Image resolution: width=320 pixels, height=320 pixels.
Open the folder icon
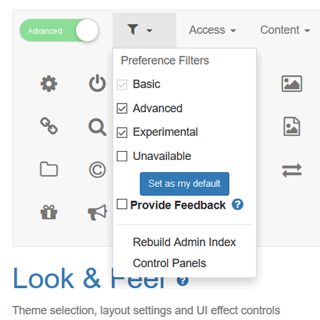pyautogui.click(x=49, y=169)
